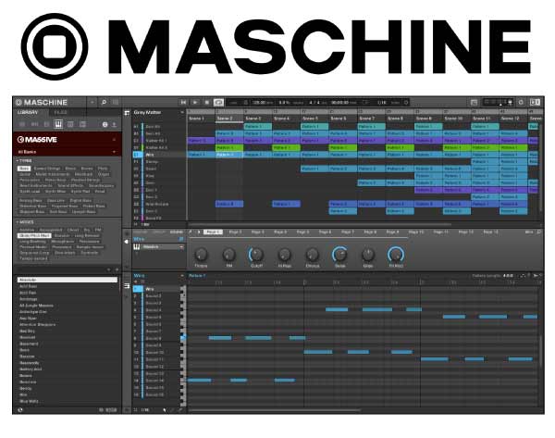Stop playback with the stop button
The image size is (555, 438).
click(206, 103)
